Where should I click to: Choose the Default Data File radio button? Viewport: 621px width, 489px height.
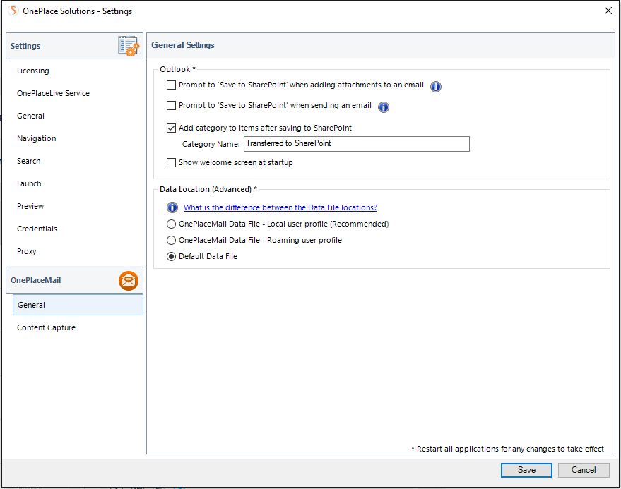[x=171, y=256]
